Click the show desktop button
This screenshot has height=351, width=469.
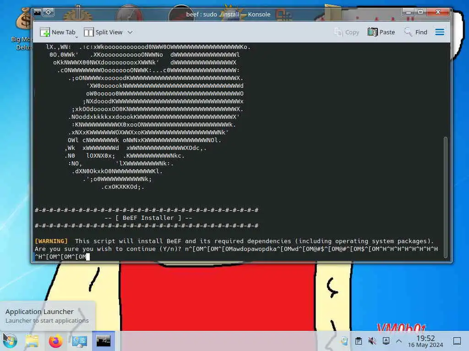pyautogui.click(x=457, y=341)
